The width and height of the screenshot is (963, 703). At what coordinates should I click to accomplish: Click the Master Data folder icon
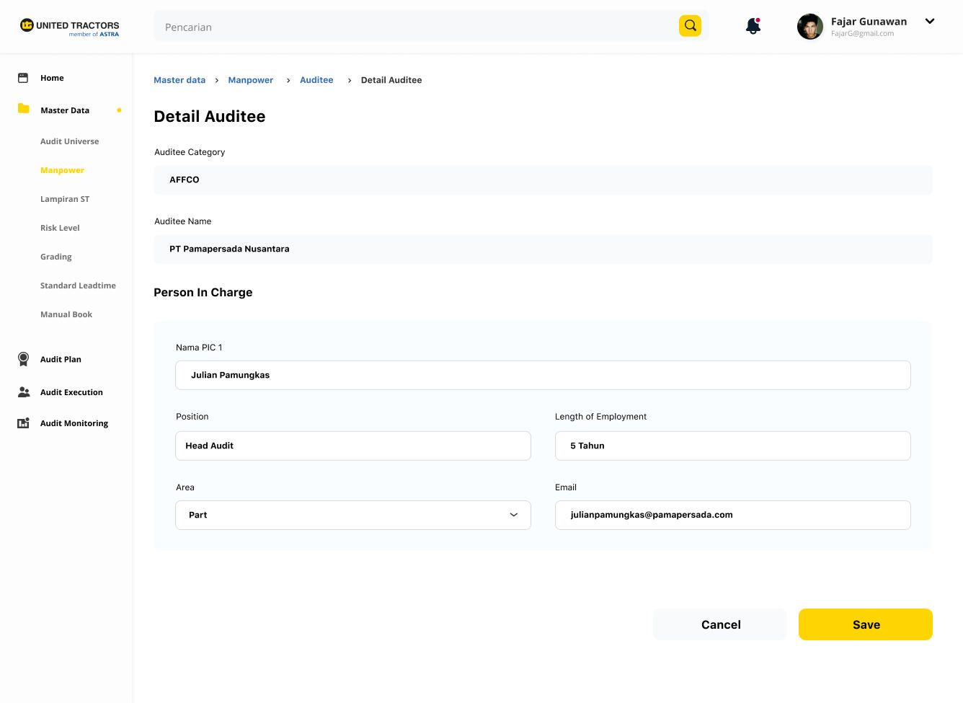click(24, 109)
